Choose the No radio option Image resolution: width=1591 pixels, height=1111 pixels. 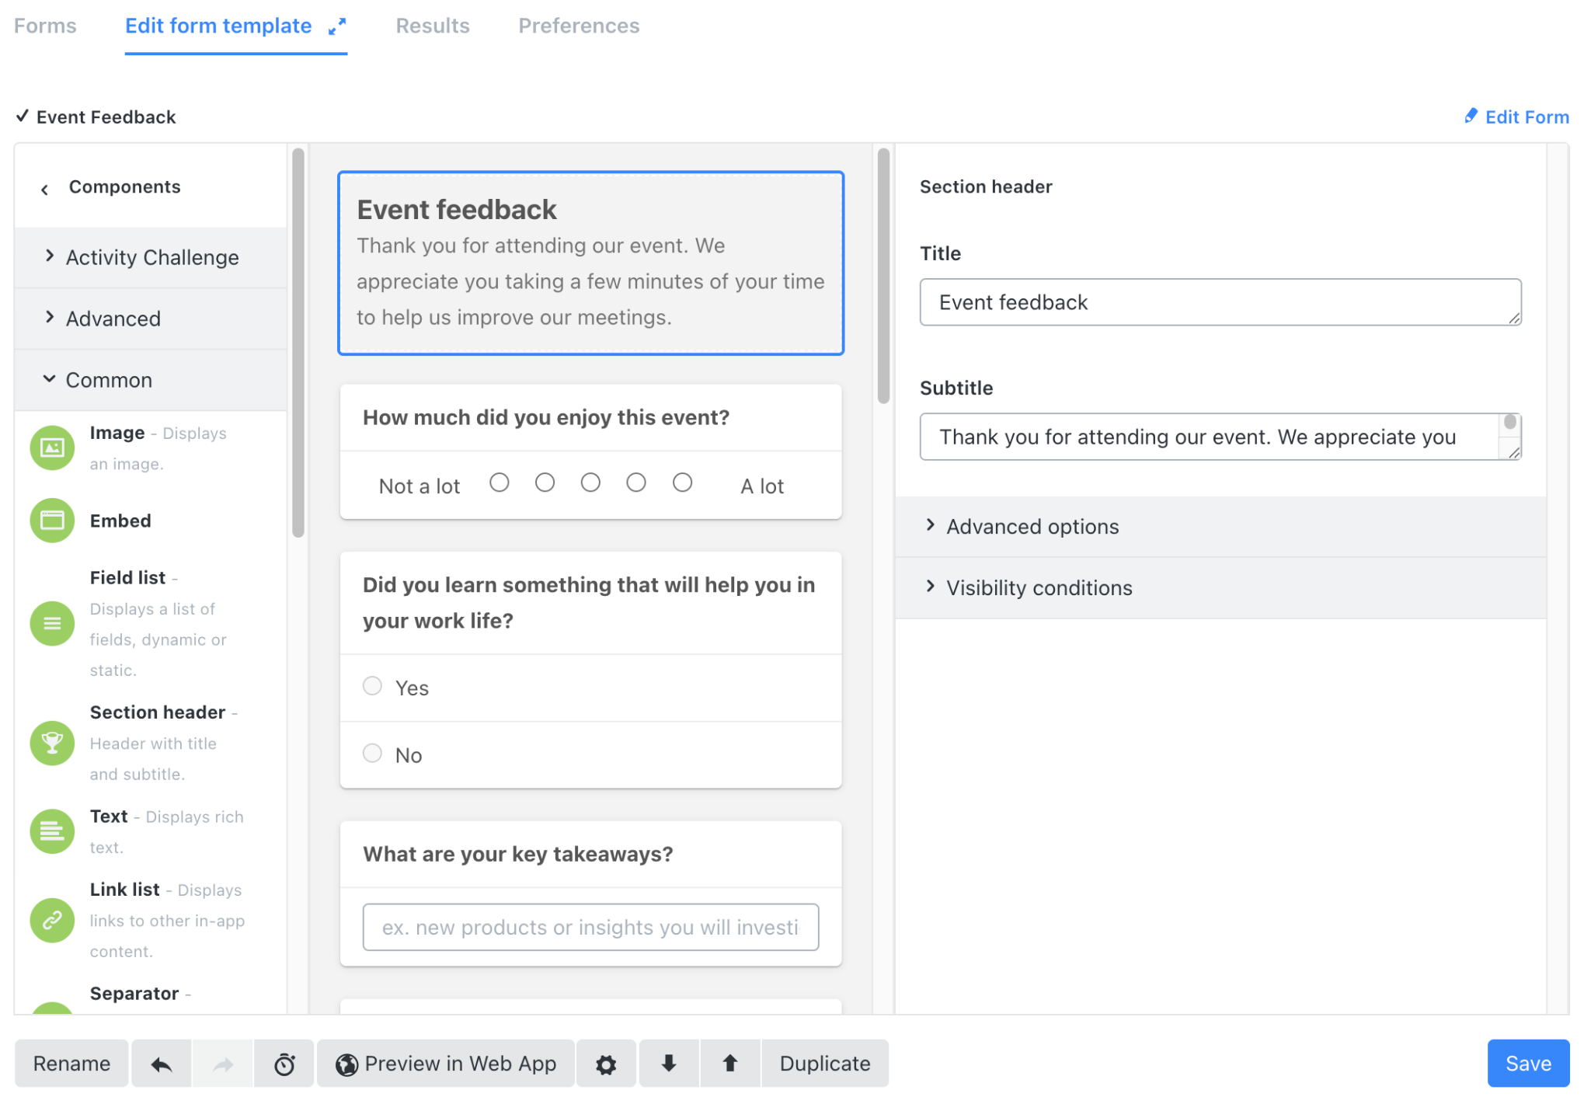373,754
